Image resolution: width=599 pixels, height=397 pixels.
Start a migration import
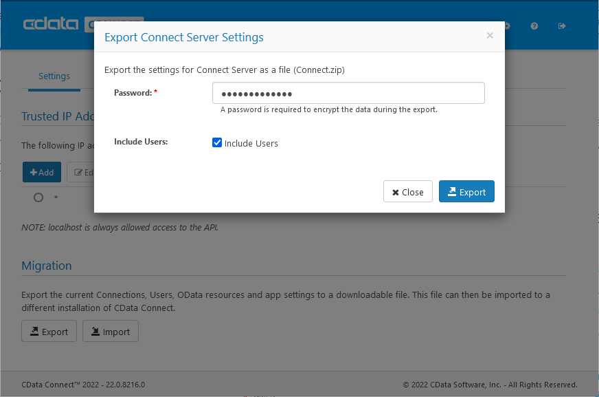[110, 331]
